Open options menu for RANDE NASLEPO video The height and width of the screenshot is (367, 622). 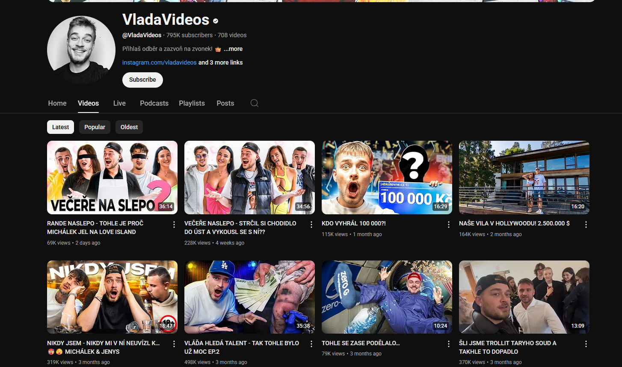[x=174, y=225]
